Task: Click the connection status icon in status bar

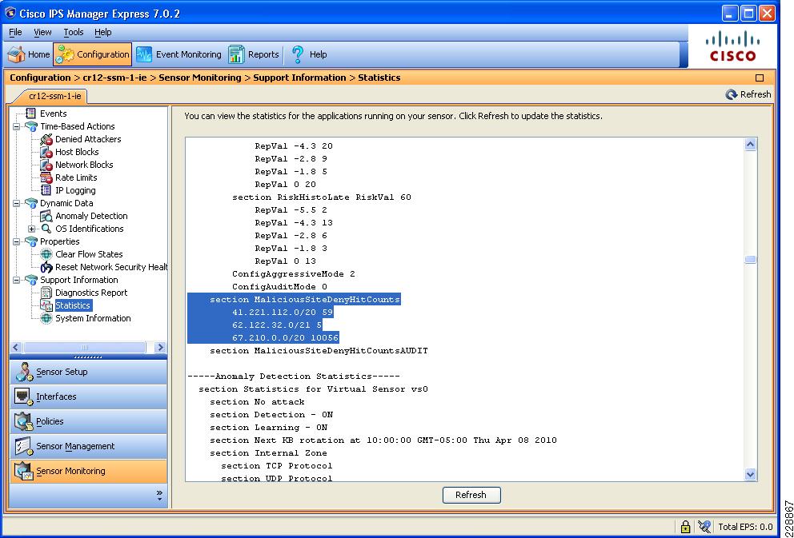Action: click(x=704, y=527)
